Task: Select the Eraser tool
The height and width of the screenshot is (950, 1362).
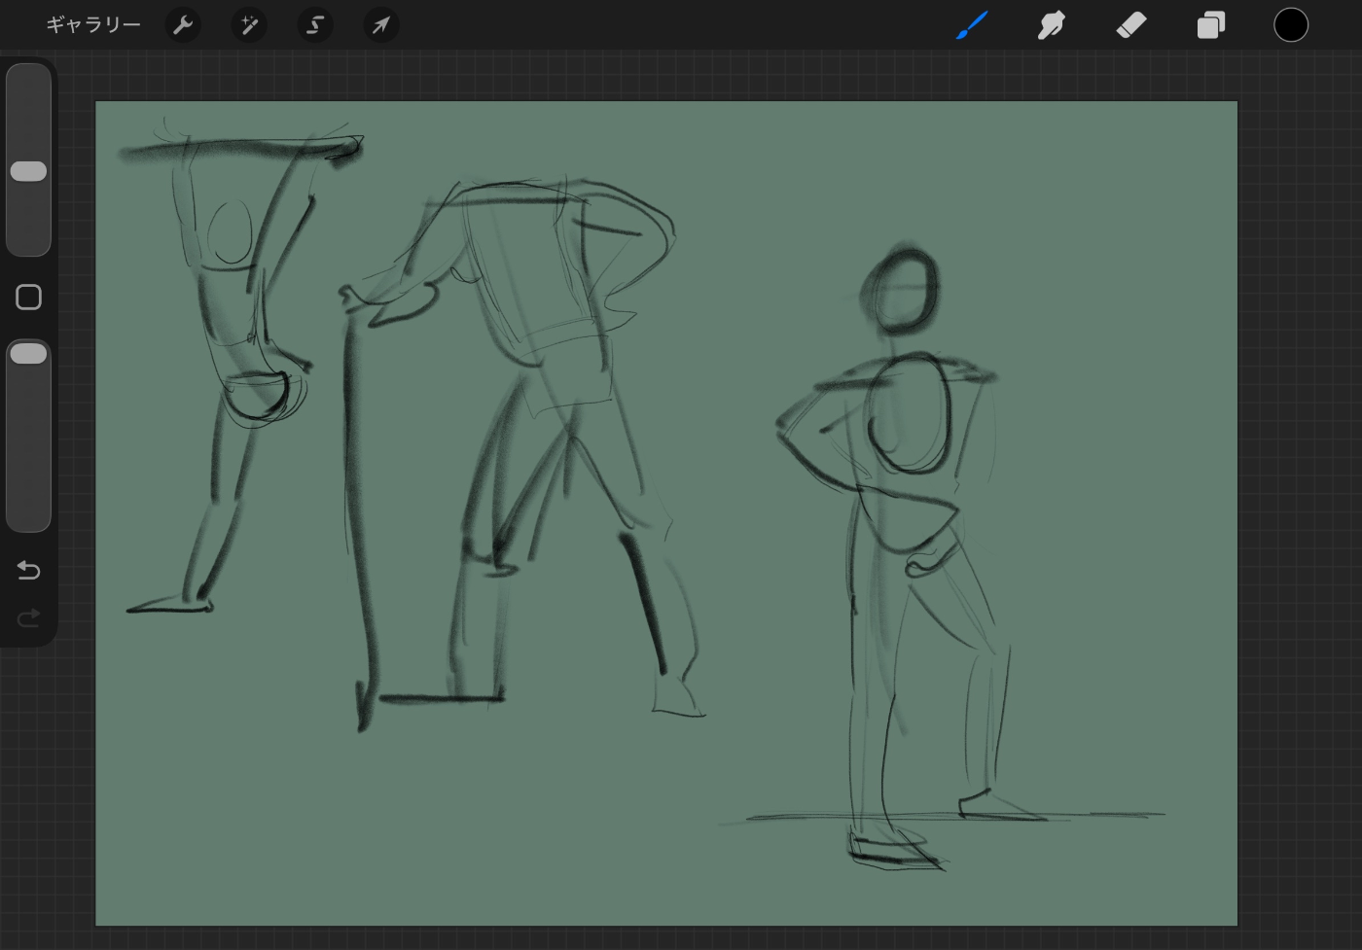Action: point(1131,25)
